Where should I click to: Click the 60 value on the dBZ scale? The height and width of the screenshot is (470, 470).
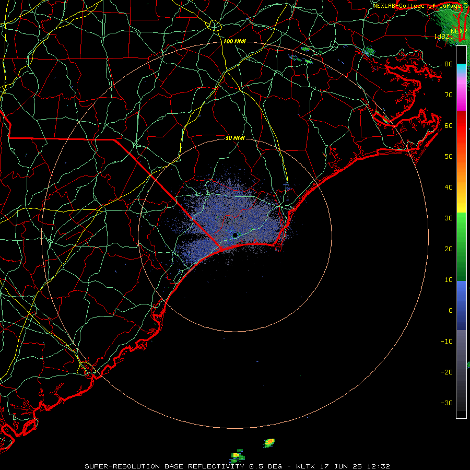tap(449, 126)
